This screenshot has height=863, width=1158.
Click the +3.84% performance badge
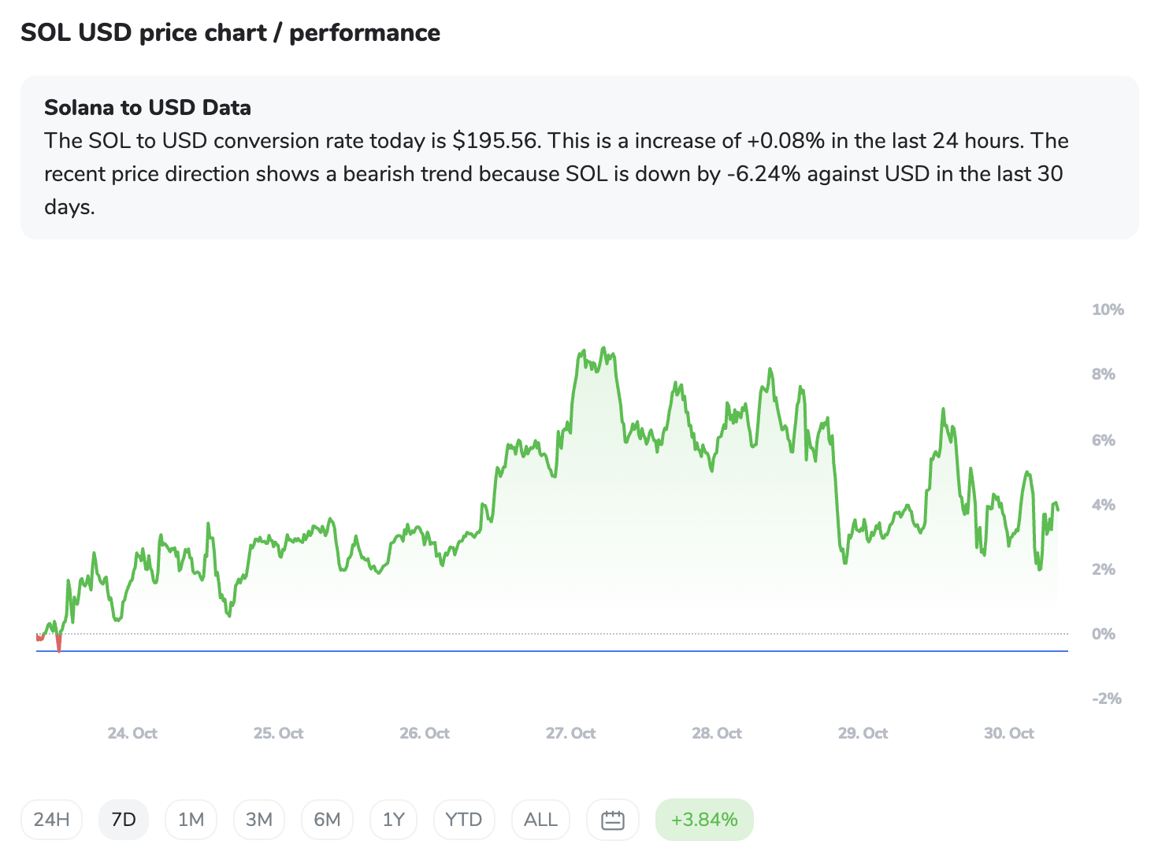[x=704, y=820]
